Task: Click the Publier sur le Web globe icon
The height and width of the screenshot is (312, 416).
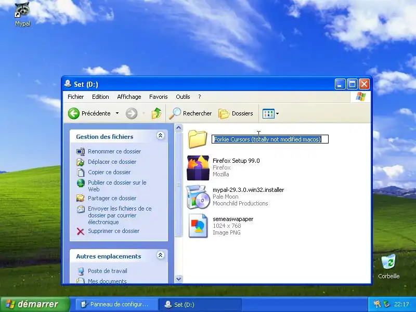Action: (81, 183)
